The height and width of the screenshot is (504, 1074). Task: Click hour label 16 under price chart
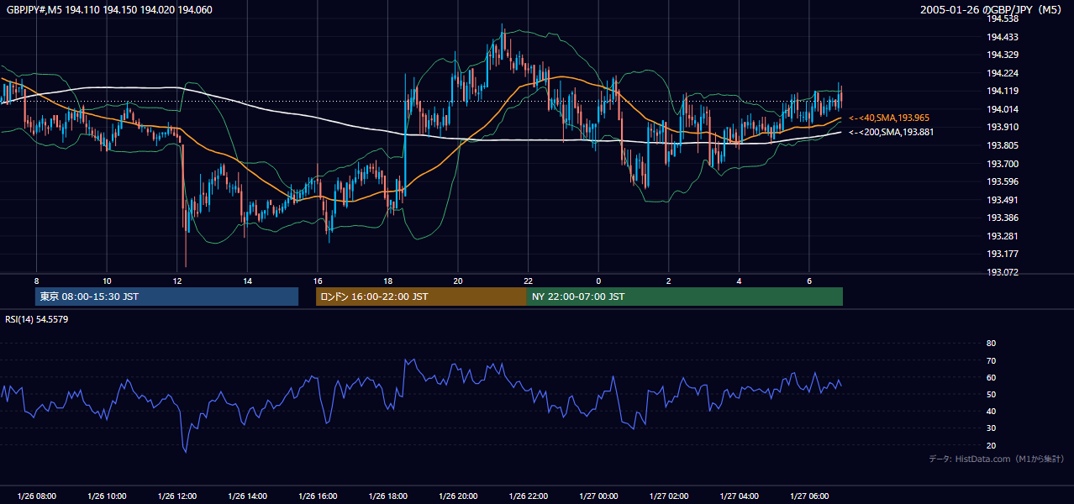[318, 280]
